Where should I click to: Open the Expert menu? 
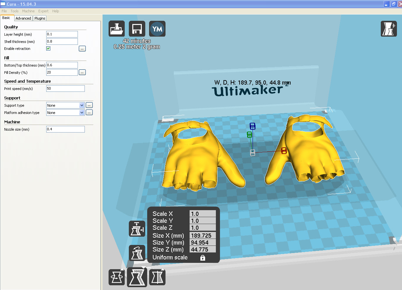pyautogui.click(x=43, y=11)
